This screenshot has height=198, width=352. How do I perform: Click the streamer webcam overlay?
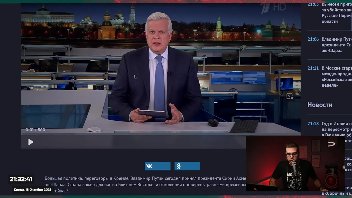click(x=295, y=164)
